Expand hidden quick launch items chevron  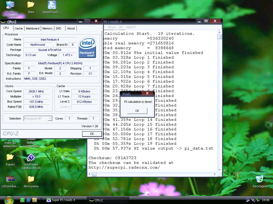pyautogui.click(x=41, y=198)
